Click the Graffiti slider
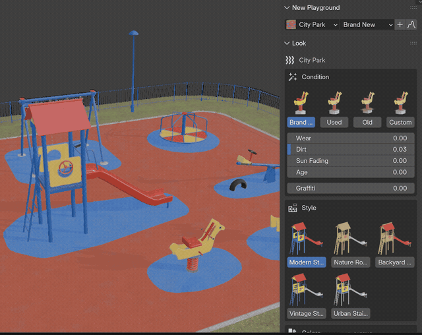 click(351, 189)
